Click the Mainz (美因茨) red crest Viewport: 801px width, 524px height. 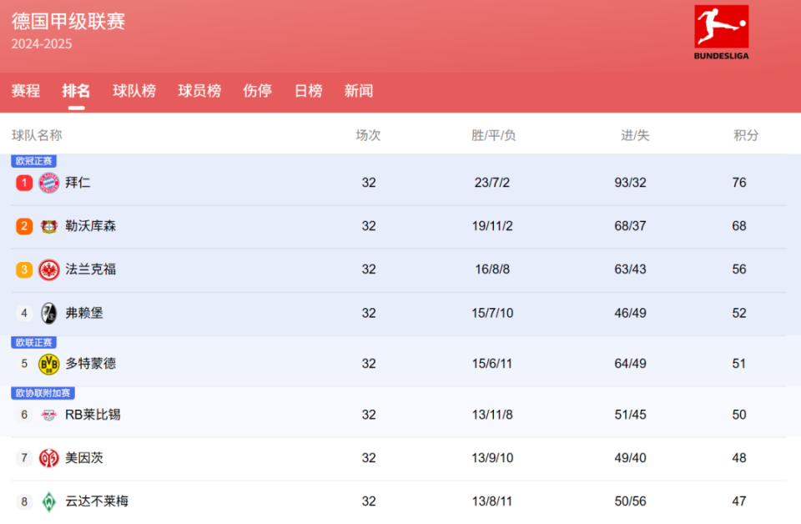[49, 458]
